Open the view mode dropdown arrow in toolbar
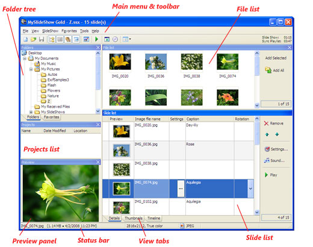 pos(130,39)
